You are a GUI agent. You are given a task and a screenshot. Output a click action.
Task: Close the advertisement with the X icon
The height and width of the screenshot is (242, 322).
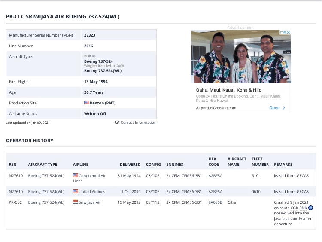[x=289, y=32]
